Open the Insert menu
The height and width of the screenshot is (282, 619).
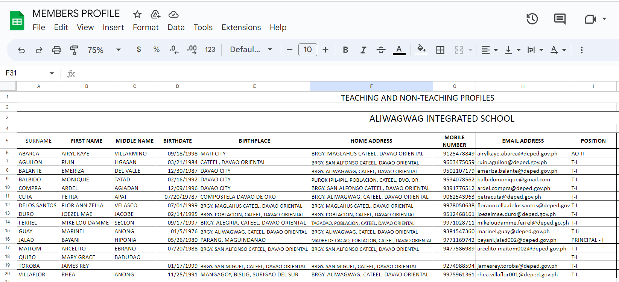113,27
